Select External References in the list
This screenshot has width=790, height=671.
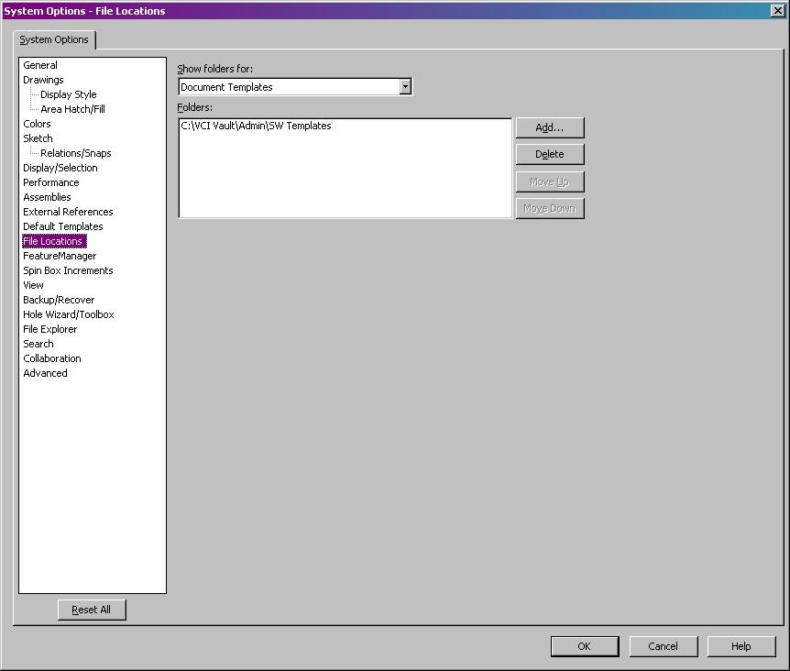[x=68, y=212]
